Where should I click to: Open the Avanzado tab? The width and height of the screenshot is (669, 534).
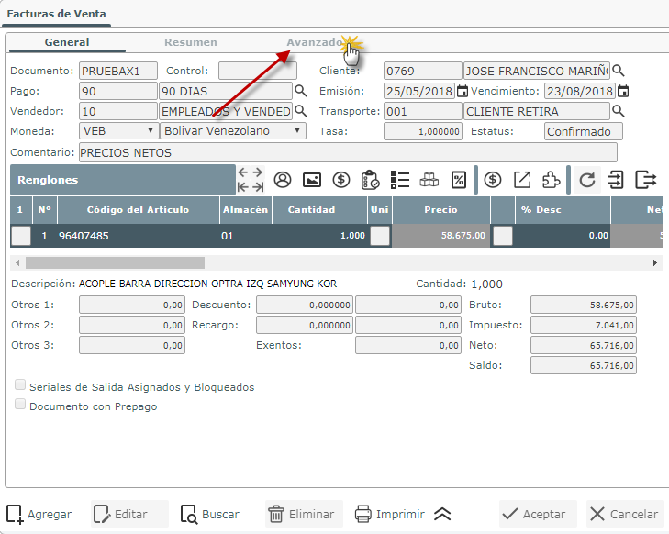point(314,42)
